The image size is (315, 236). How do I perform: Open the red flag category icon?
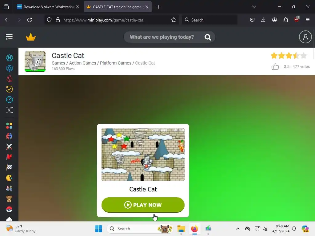9,157
